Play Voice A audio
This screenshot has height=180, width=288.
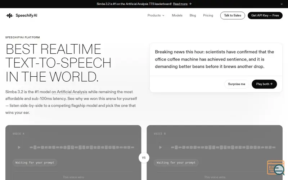point(19,147)
